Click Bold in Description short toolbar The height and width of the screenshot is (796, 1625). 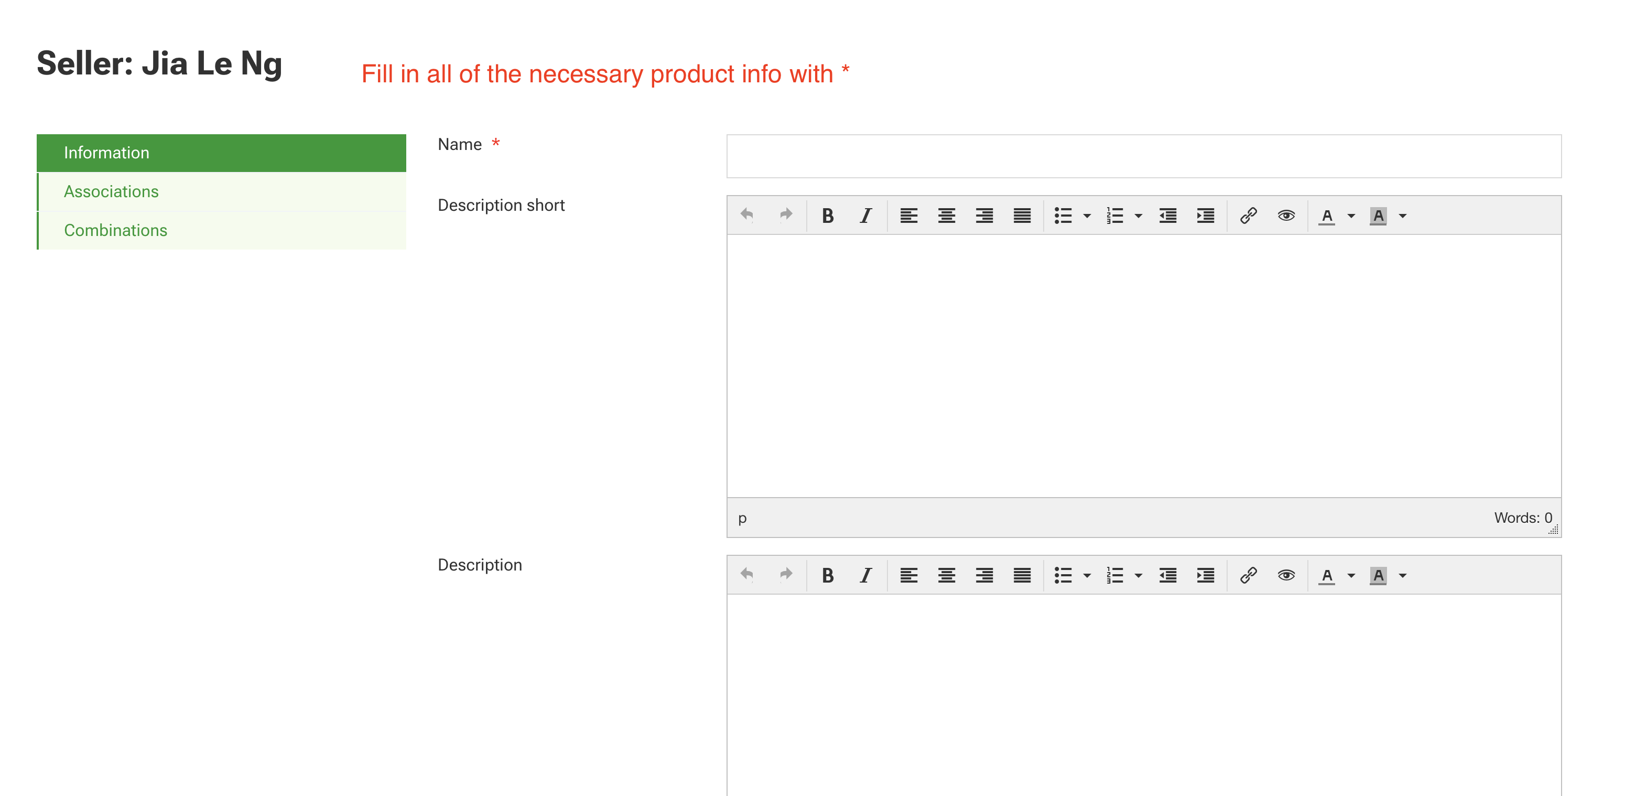[x=828, y=216]
